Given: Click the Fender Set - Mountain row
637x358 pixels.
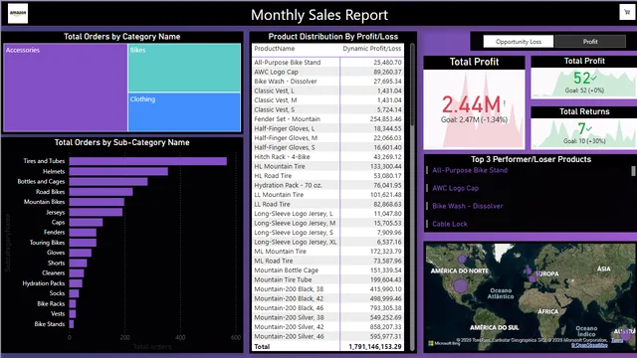Looking at the screenshot, I should [327, 119].
